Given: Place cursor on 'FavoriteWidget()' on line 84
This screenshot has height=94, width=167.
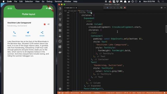Looking at the screenshot, I should [x=94, y=89].
